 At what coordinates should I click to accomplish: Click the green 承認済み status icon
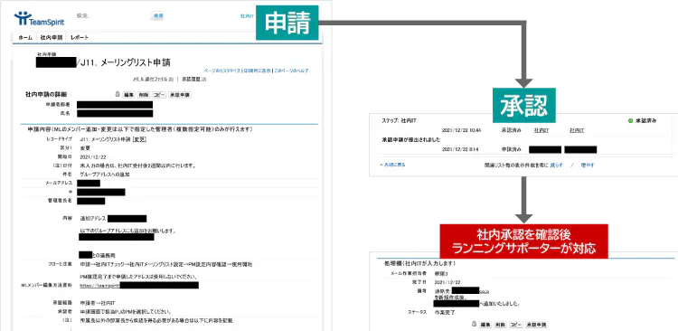pos(630,120)
